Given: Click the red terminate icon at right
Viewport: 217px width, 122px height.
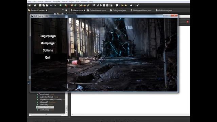Looking at the screenshot, I should [188, 22].
